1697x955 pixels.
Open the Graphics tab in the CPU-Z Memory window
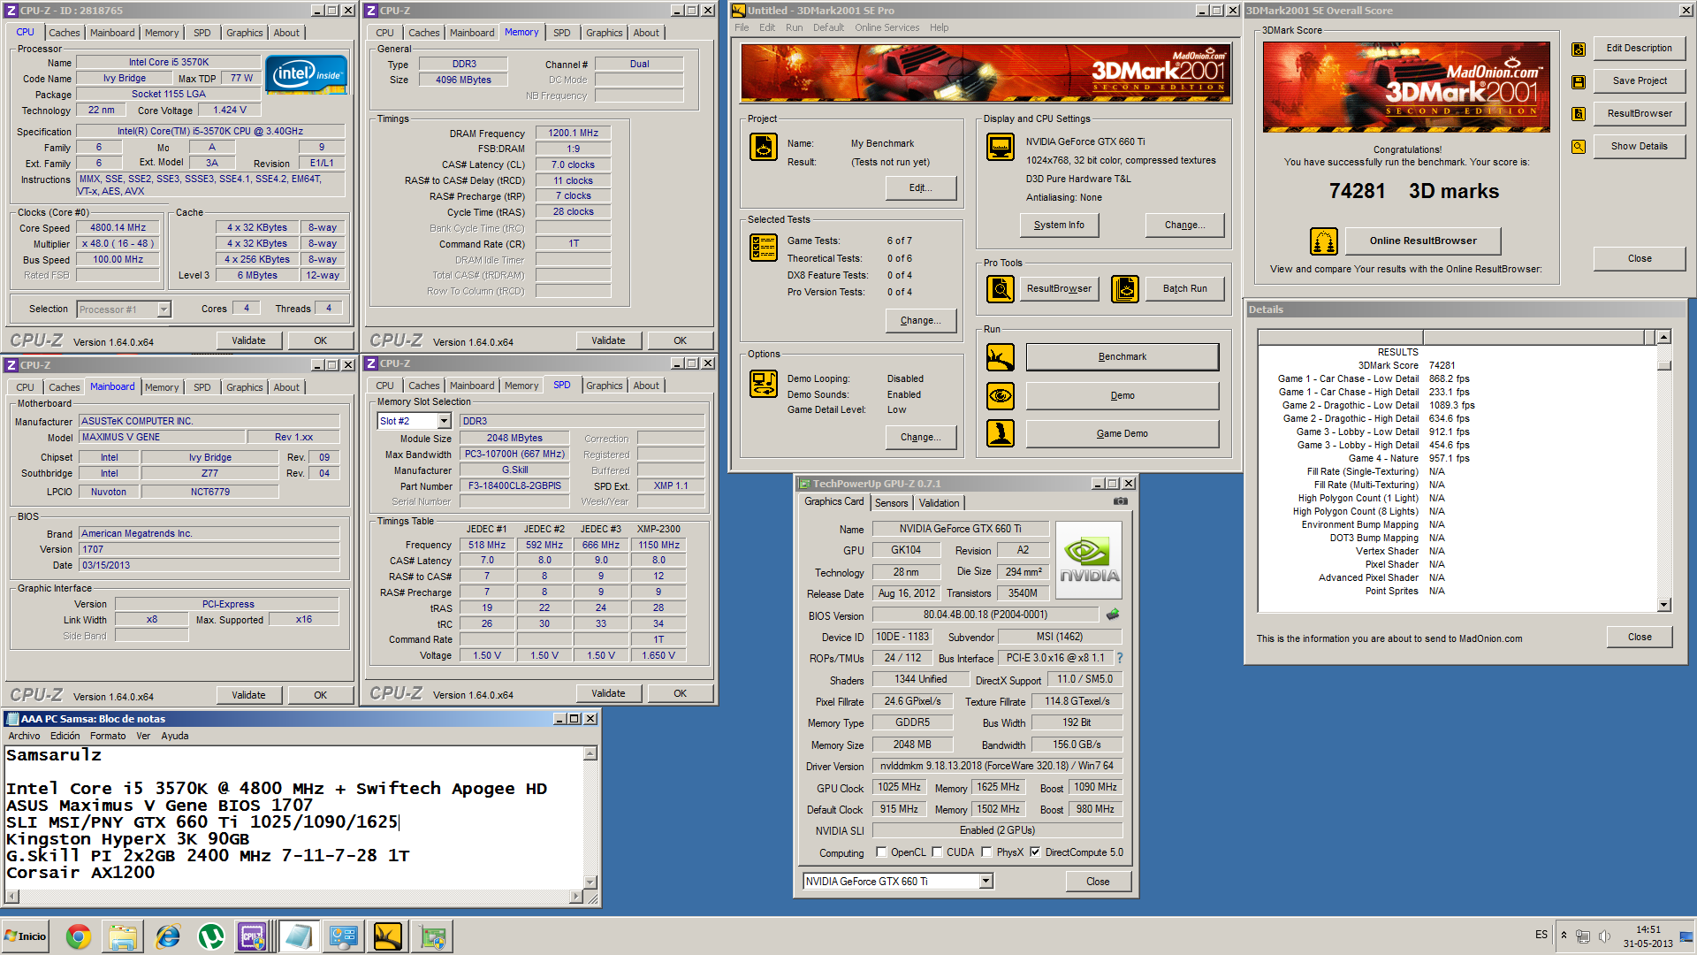(x=605, y=33)
